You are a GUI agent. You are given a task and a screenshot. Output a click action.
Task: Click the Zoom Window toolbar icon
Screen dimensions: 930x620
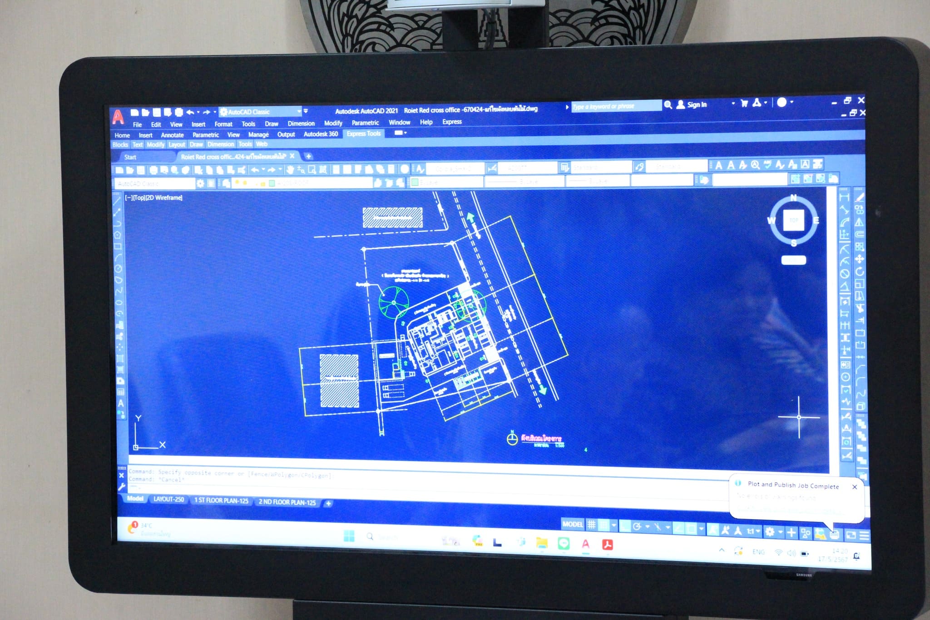click(x=312, y=169)
